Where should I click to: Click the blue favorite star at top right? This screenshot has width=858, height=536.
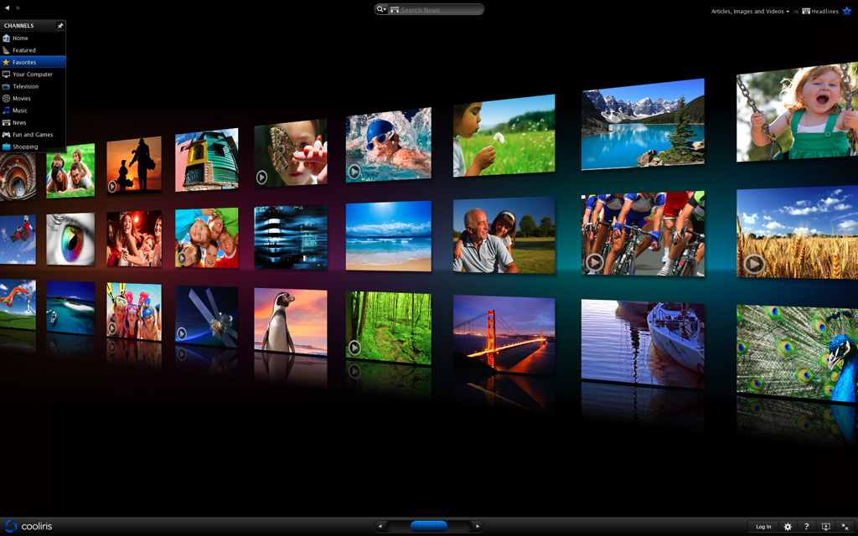(x=847, y=11)
